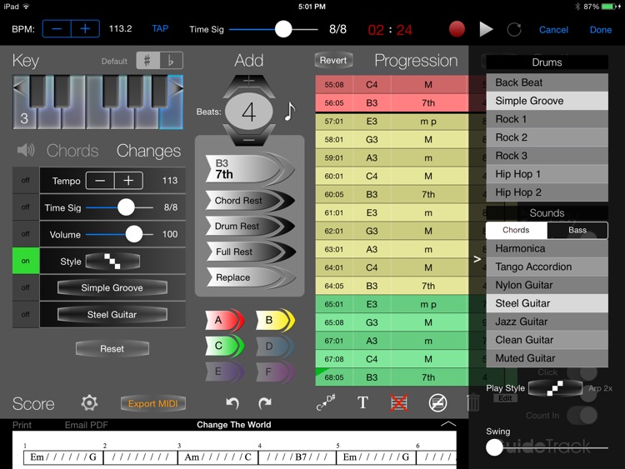Select Rock 1 drum pattern
625x469 pixels.
[547, 119]
